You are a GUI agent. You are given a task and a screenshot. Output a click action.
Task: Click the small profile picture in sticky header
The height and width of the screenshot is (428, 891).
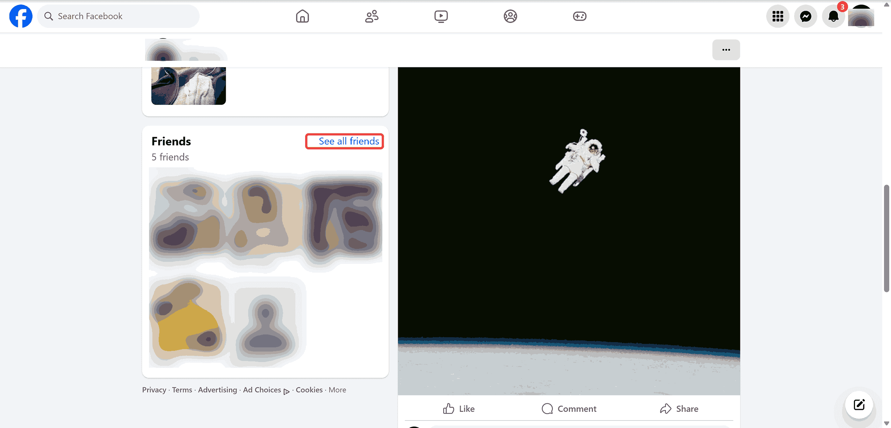[x=163, y=50]
